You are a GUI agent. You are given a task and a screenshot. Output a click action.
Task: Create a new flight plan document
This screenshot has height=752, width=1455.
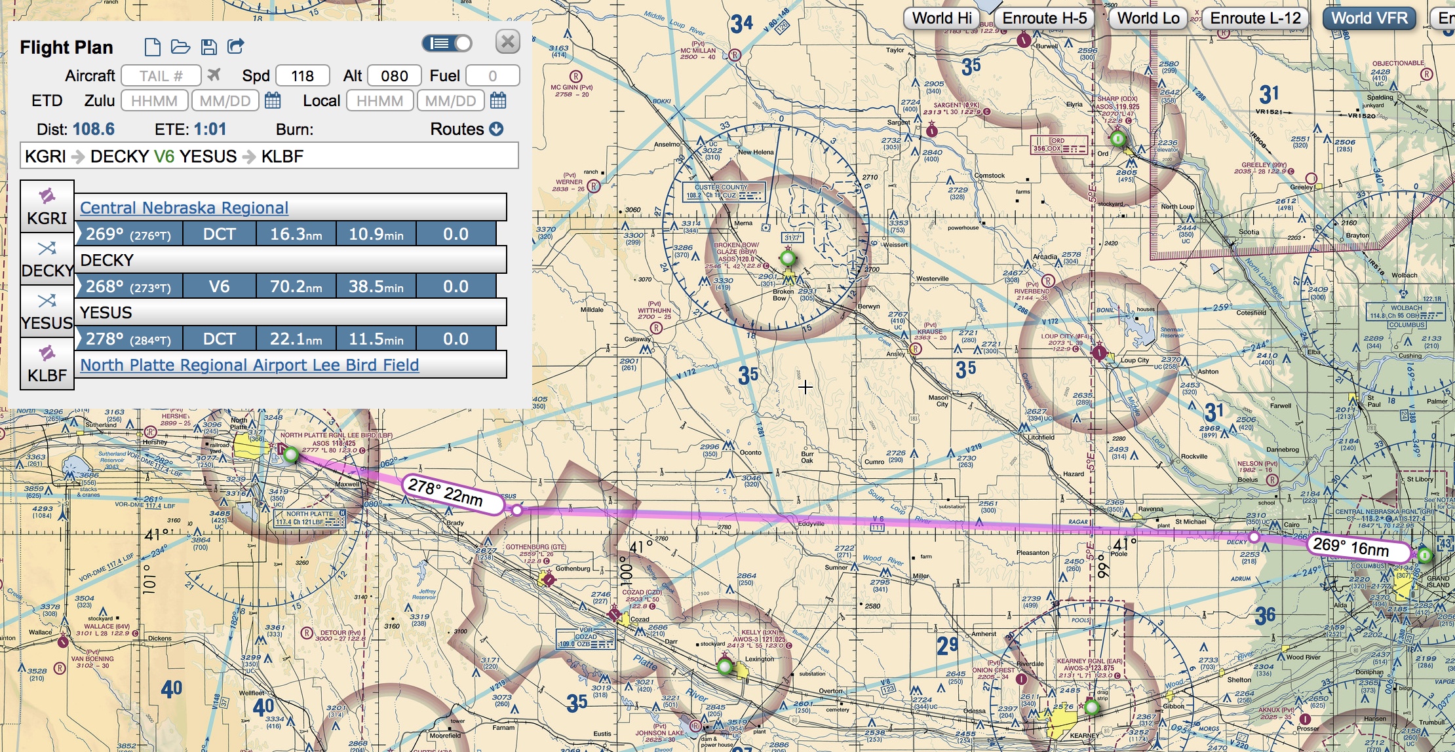point(152,47)
